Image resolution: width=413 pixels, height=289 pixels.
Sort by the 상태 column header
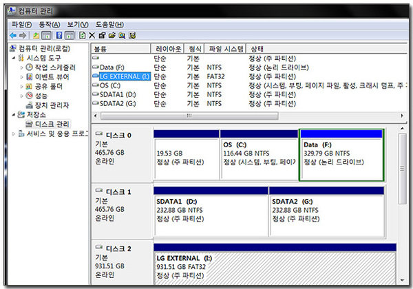pyautogui.click(x=326, y=49)
